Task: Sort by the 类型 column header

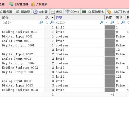Action: pos(79,18)
